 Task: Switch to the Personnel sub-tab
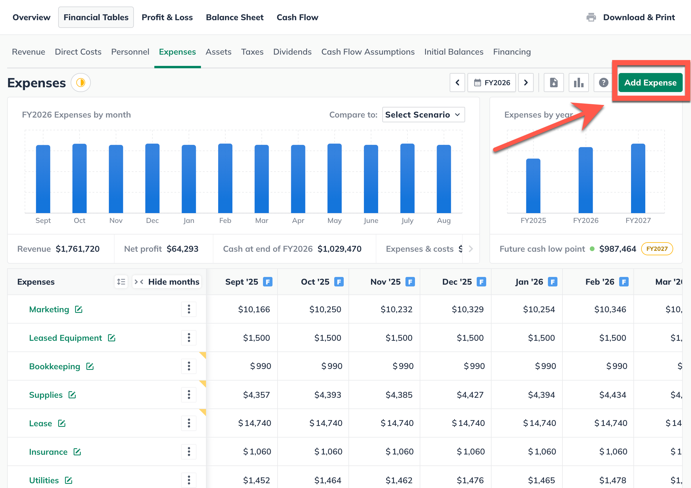tap(130, 52)
